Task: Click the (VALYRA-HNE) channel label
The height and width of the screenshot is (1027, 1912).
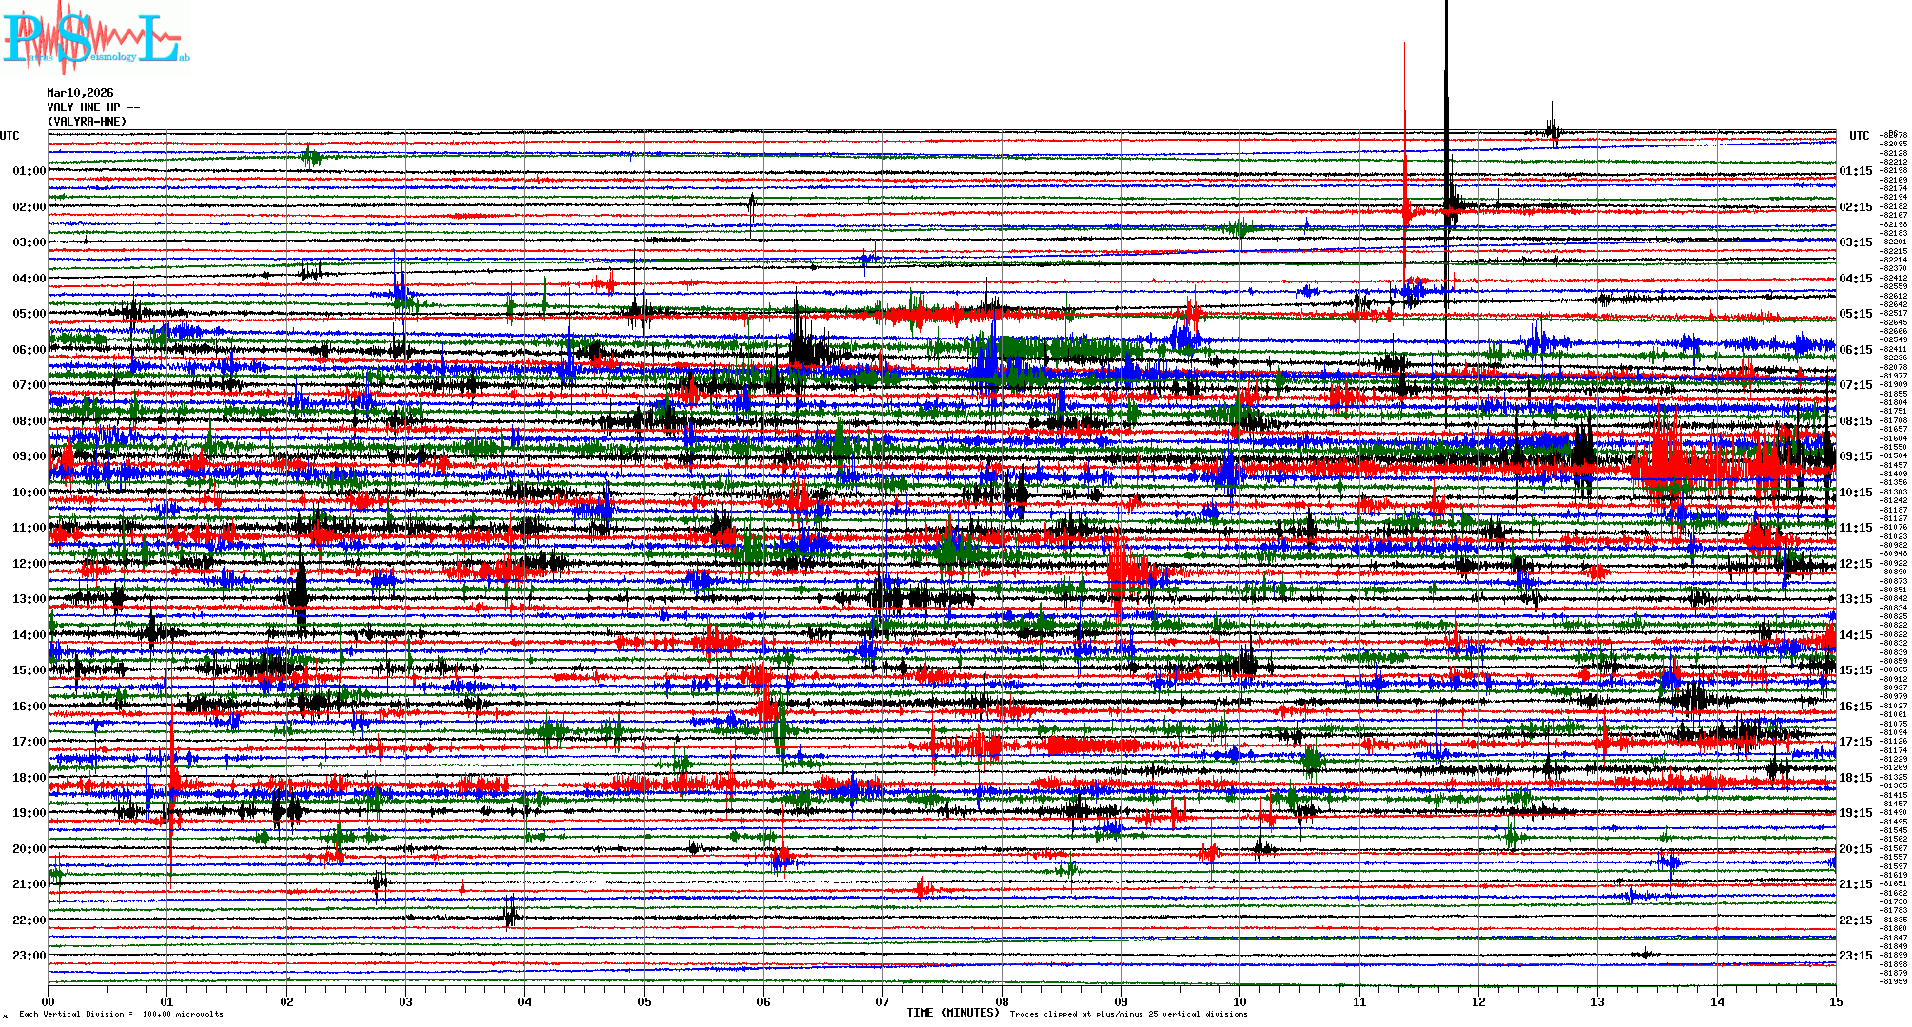Action: pyautogui.click(x=87, y=122)
